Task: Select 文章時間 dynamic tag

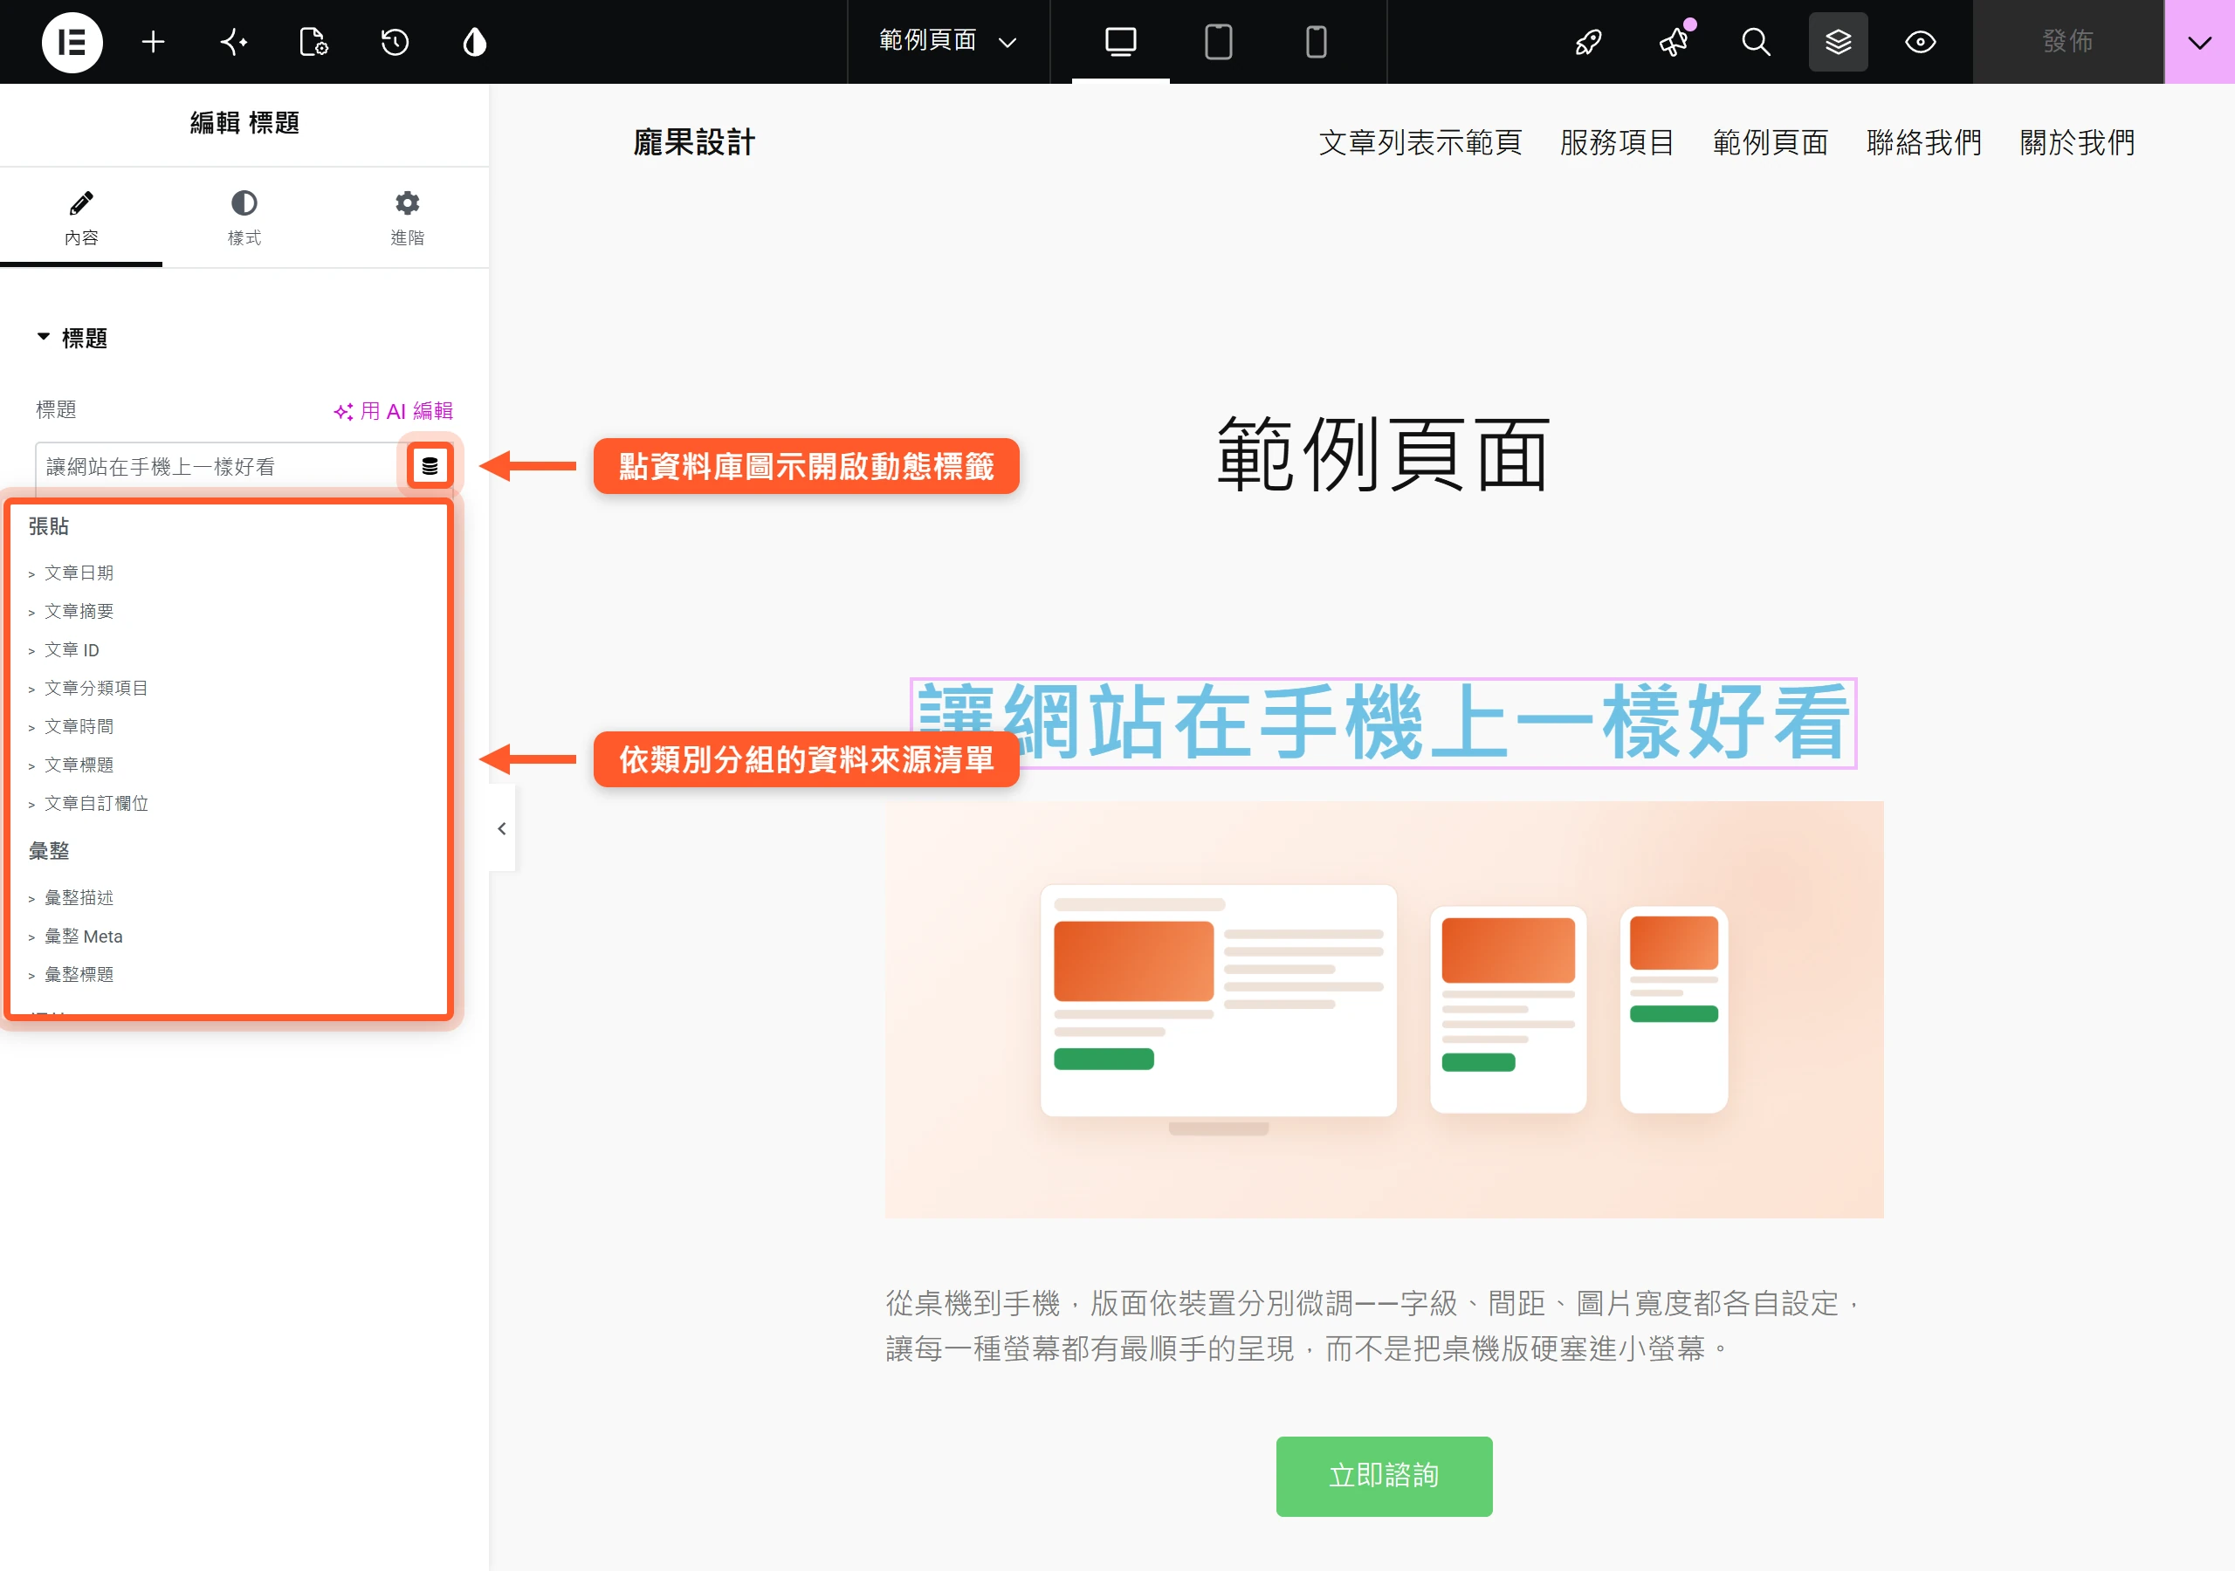Action: click(x=79, y=727)
